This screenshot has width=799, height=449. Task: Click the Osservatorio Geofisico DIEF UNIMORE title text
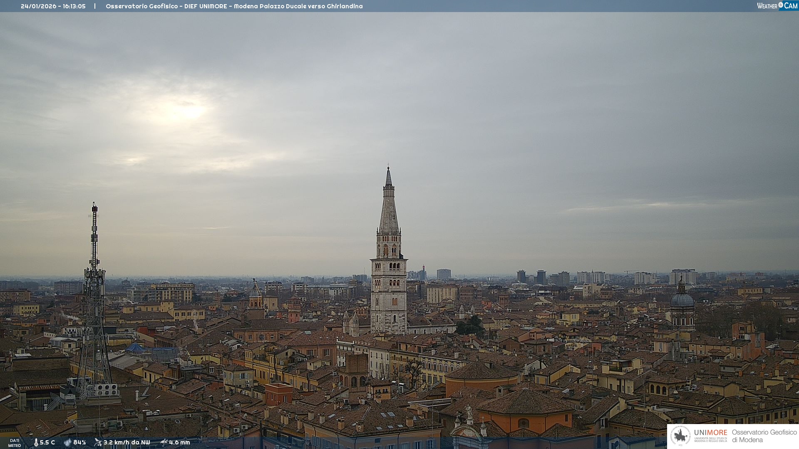(234, 6)
